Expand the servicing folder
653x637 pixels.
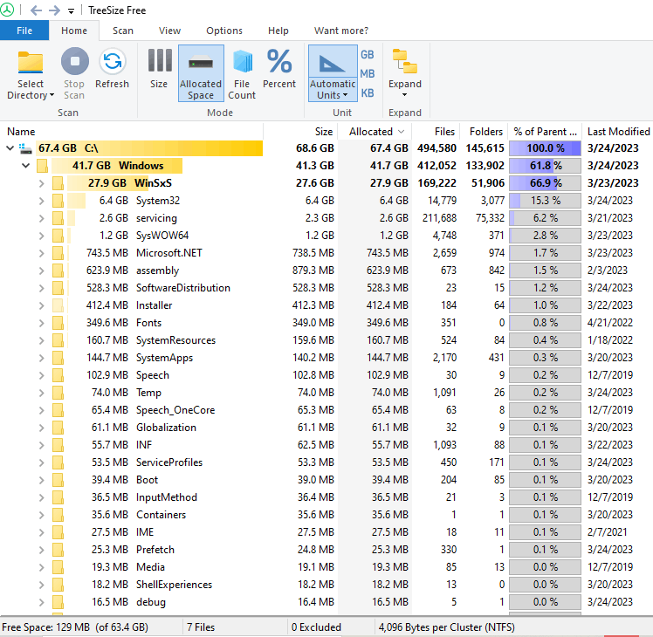41,218
